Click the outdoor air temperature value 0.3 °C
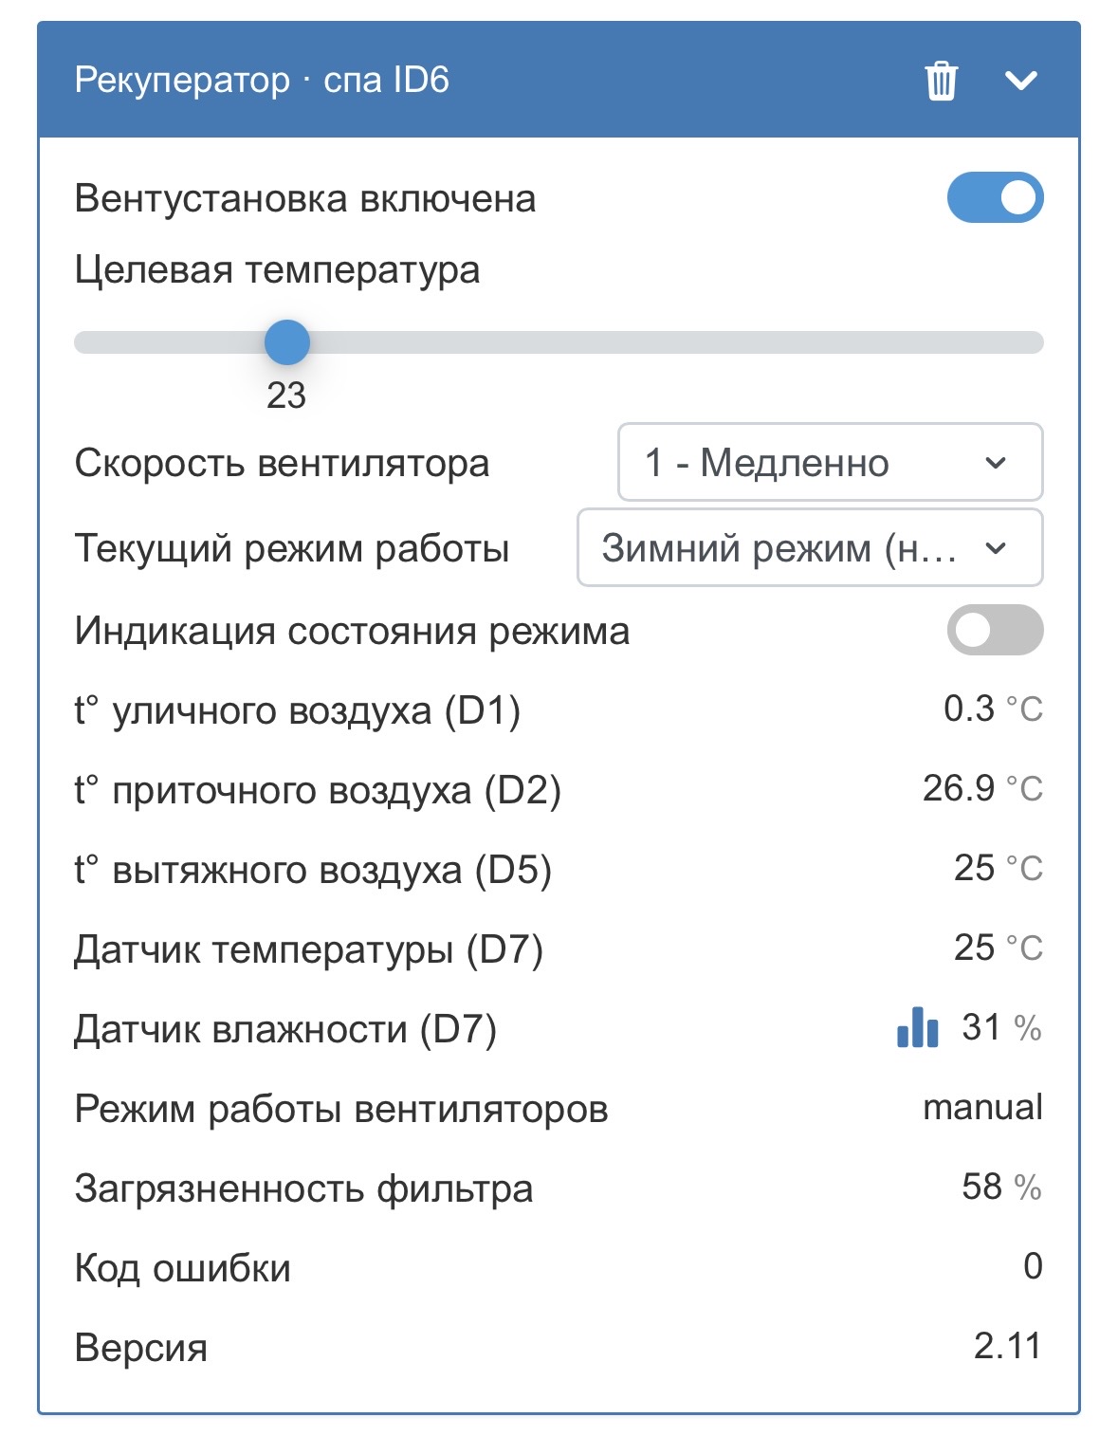 coord(992,709)
